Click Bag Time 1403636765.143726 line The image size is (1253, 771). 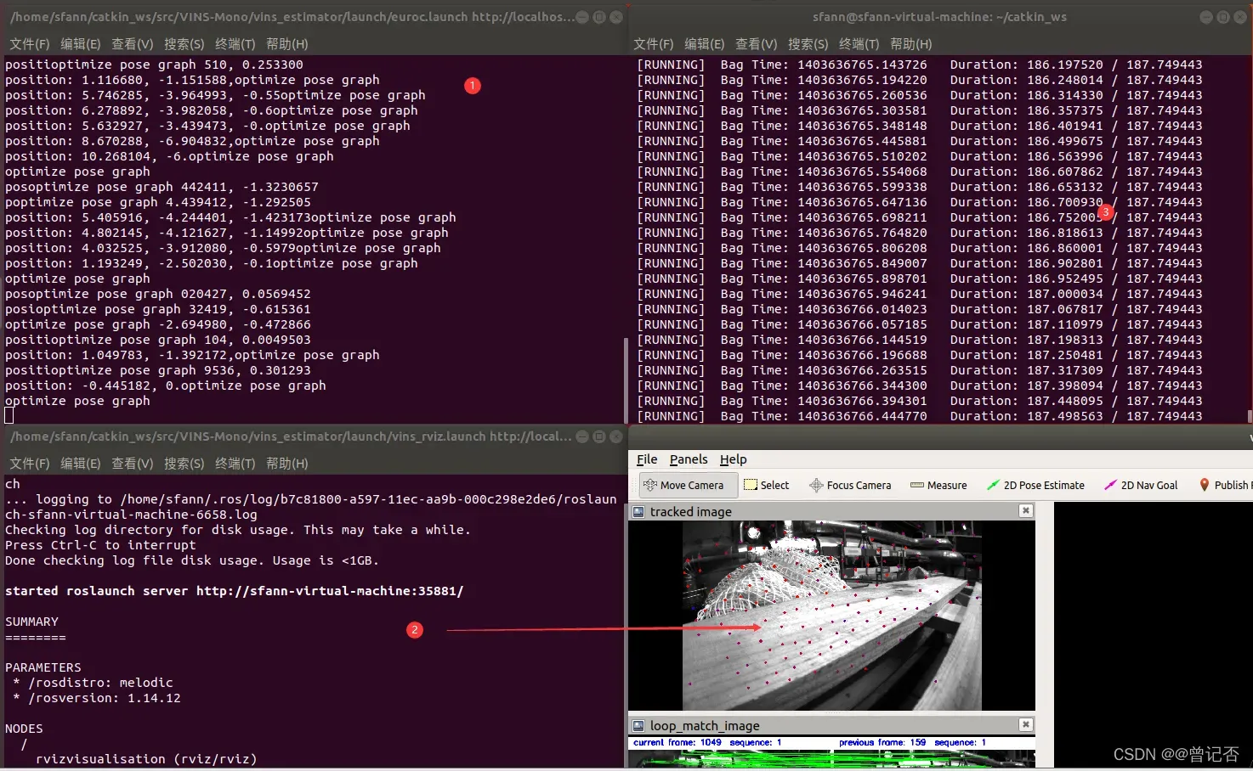[920, 65]
